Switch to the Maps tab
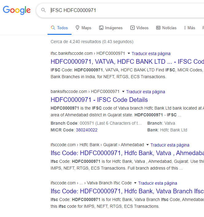204x217 pixels. tap(83, 28)
